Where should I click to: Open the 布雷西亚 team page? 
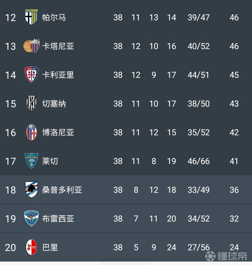pos(58,218)
